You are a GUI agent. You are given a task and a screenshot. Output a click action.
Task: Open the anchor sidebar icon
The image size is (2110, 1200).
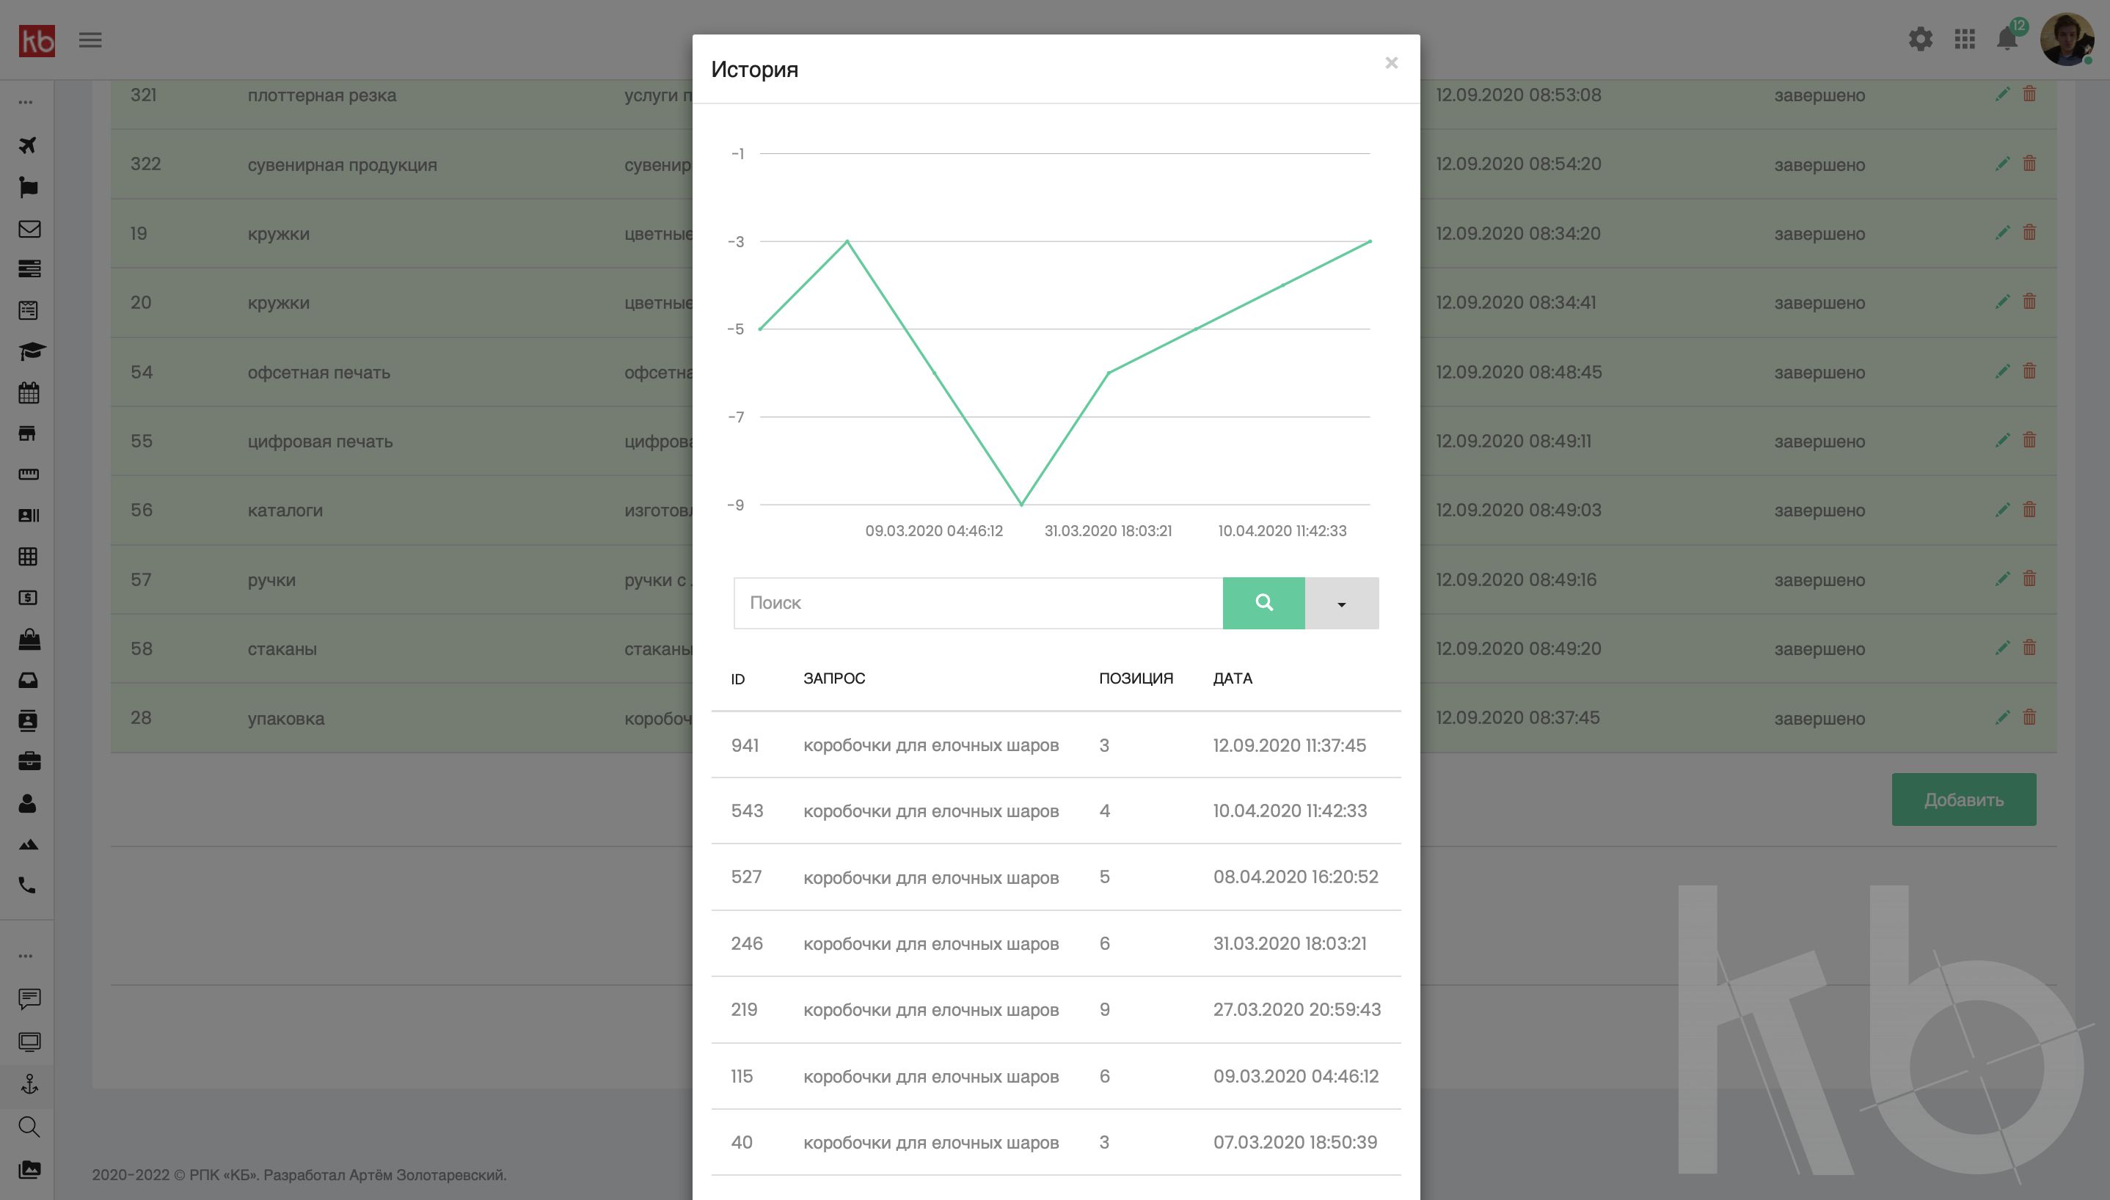point(29,1084)
